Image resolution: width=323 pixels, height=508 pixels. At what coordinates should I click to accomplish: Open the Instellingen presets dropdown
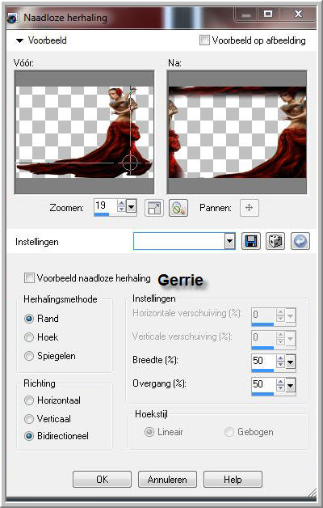pos(229,241)
